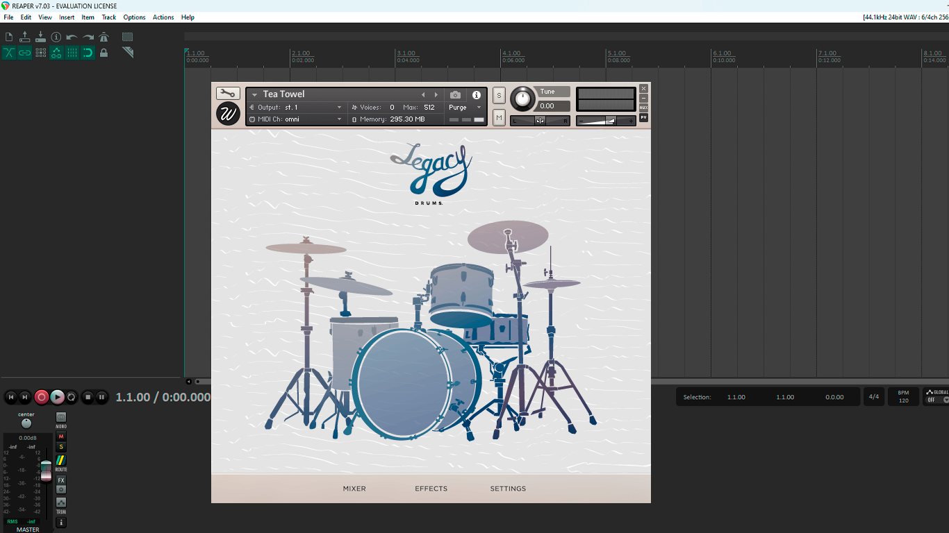
Task: Open MIDI Ch omni dropdown
Action: [297, 119]
